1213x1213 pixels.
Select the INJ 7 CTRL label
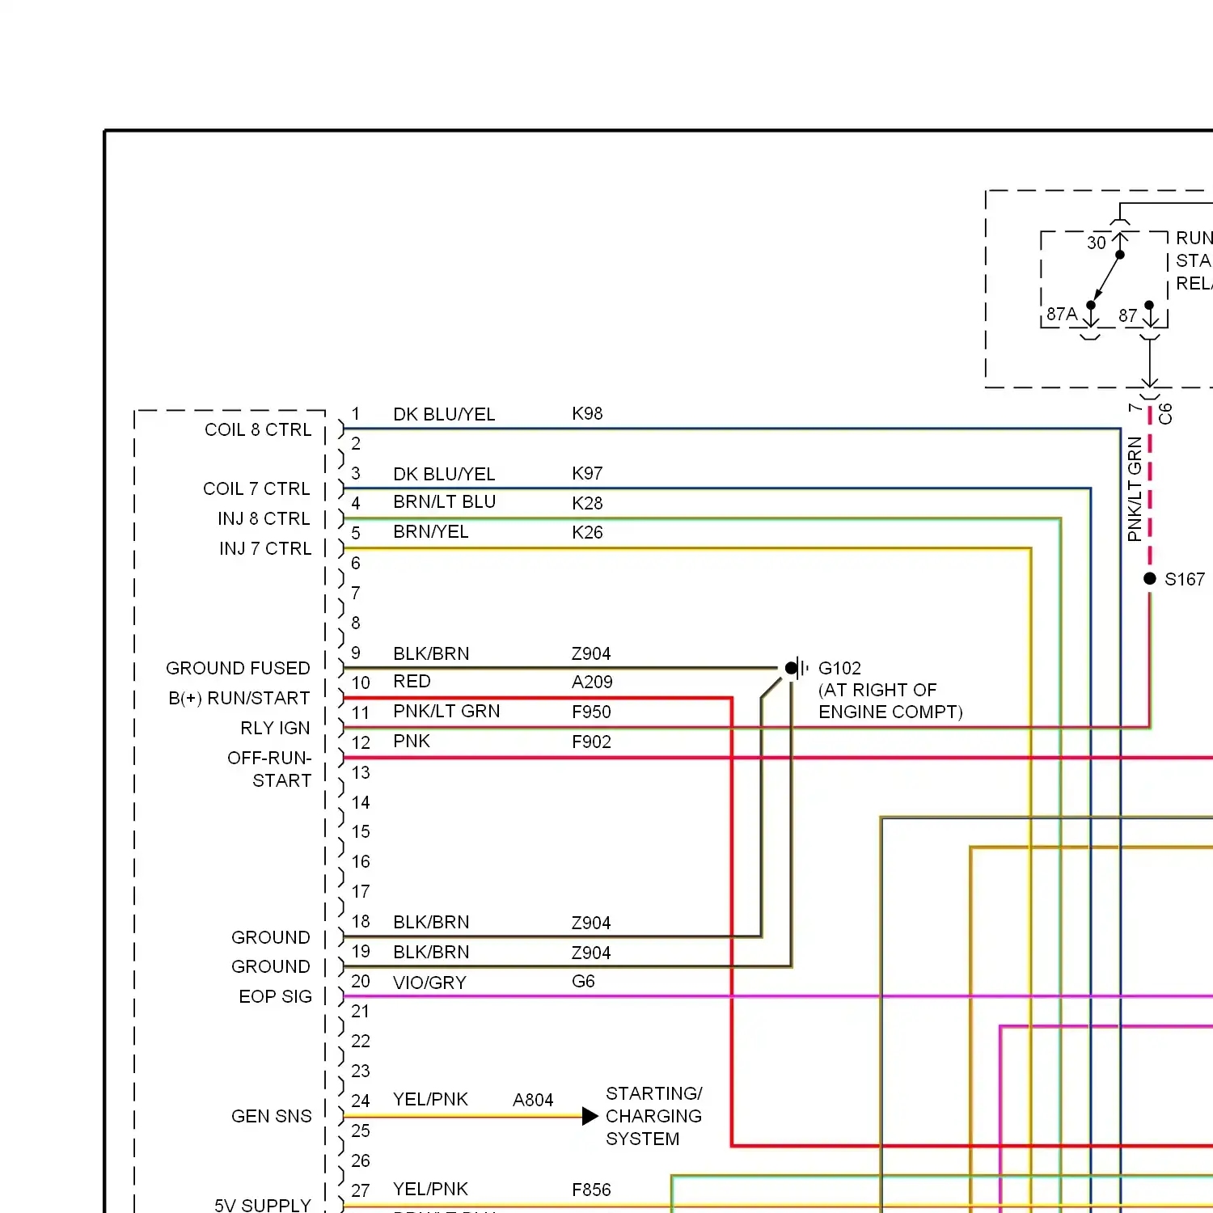(x=265, y=548)
